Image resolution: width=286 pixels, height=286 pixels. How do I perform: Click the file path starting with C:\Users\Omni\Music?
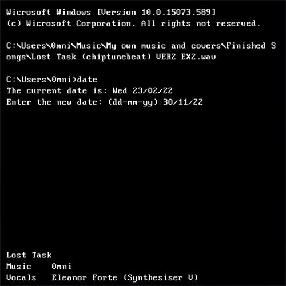(141, 51)
